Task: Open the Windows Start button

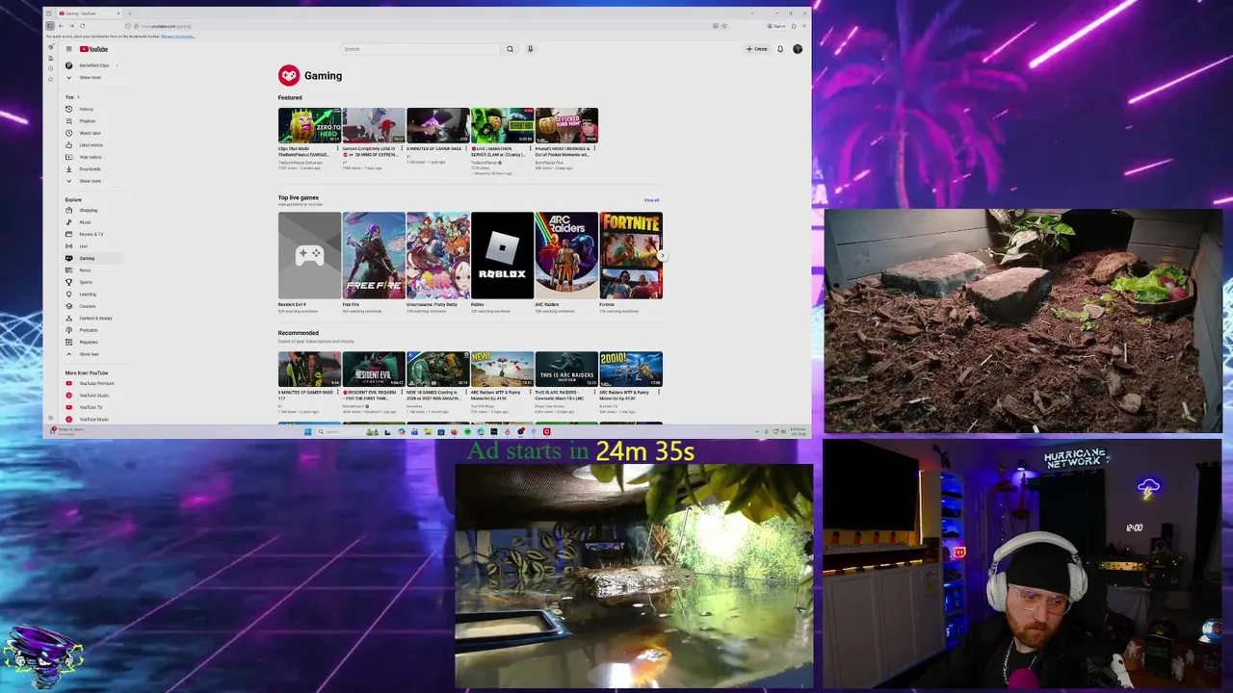Action: (x=308, y=432)
